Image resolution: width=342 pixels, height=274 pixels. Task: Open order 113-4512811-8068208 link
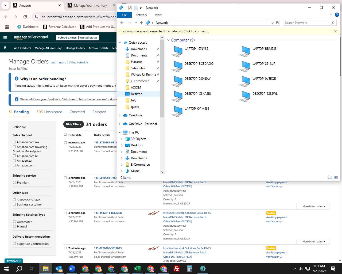tap(108, 213)
